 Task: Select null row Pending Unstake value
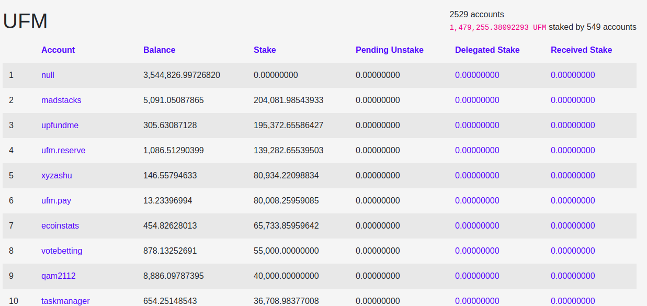coord(378,75)
